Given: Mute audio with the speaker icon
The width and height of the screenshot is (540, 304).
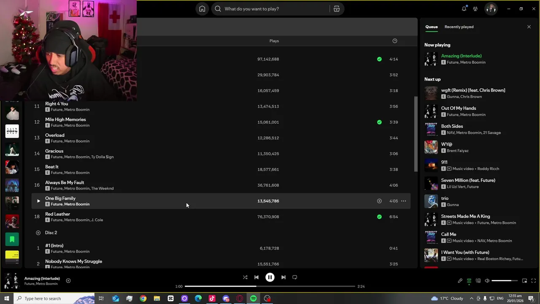Looking at the screenshot, I should tap(487, 281).
